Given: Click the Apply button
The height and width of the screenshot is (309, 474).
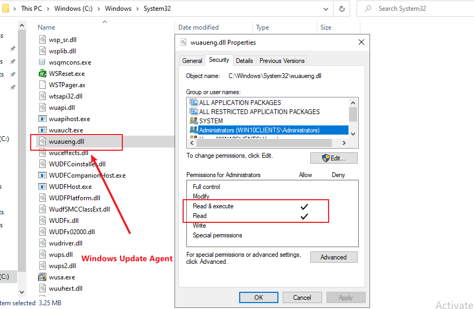Looking at the screenshot, I should pos(345,298).
